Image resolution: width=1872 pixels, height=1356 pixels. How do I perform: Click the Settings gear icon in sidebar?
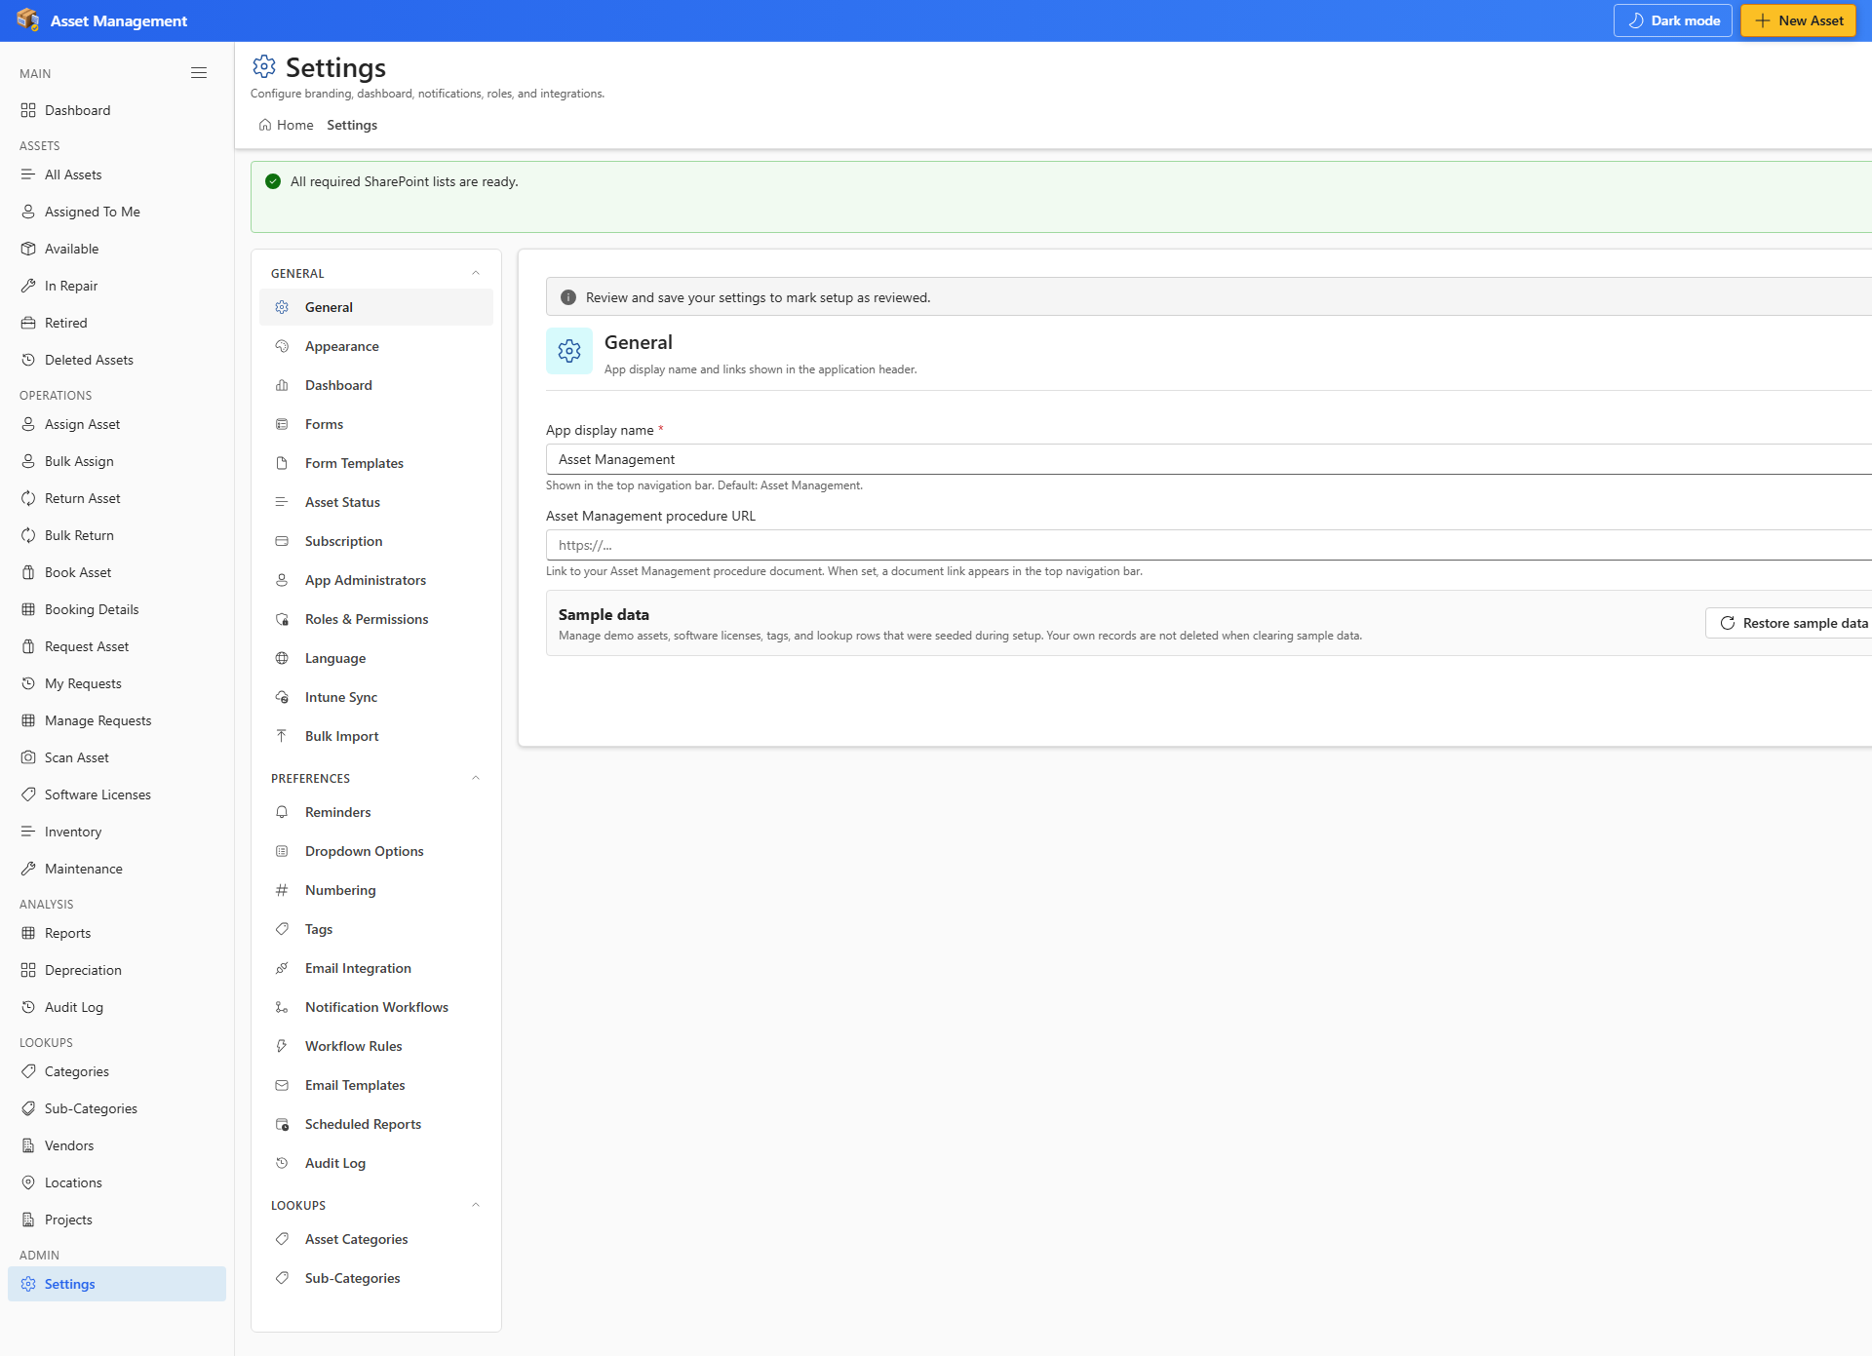click(28, 1284)
